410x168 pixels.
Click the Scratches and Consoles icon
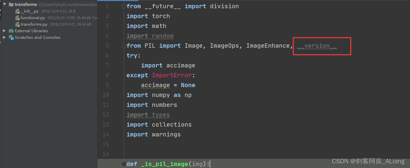coord(11,37)
